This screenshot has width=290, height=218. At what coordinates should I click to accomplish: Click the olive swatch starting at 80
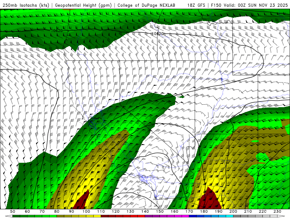[61, 216]
